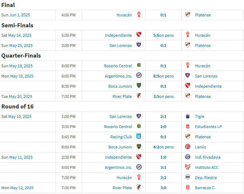Open the 5:6 on pens match score

(164, 35)
